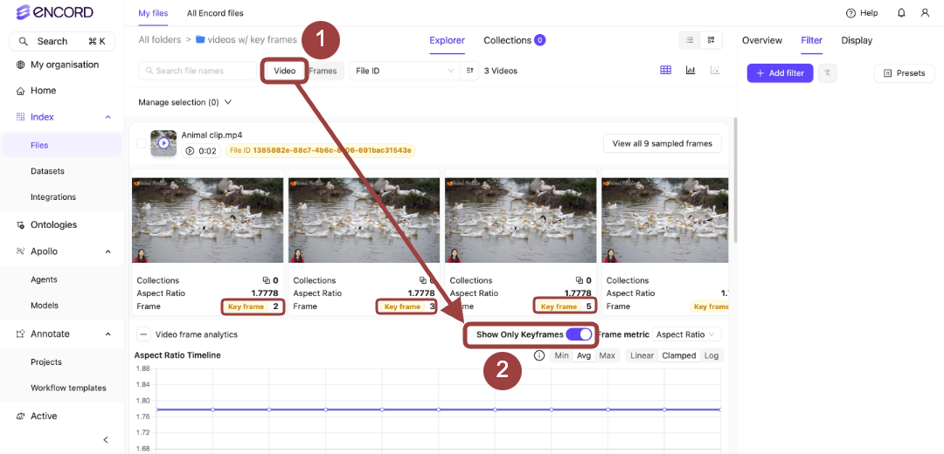Screen dimensions: 944x454
Task: Select scatter plot view icon
Action: tap(715, 71)
